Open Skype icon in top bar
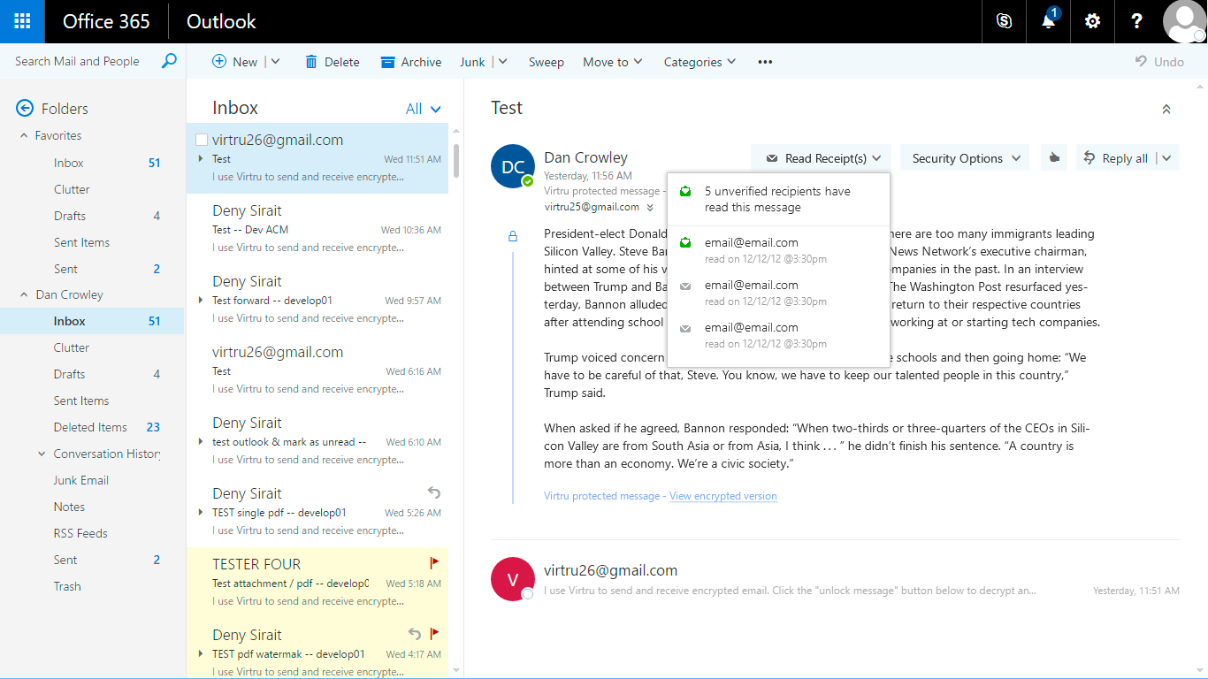 pyautogui.click(x=1004, y=21)
